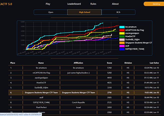This screenshot has width=164, height=116.
Task: Toggle the green HowDoCTF legend swatch
Action: (x=122, y=36)
